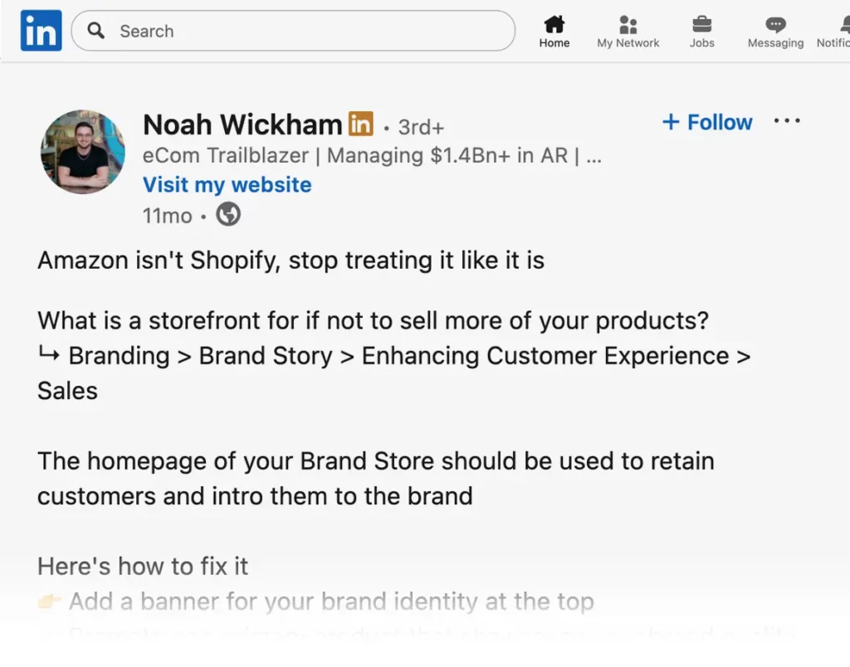Click the post's opening line about Amazon
Viewport: 850px width, 667px height.
click(291, 260)
